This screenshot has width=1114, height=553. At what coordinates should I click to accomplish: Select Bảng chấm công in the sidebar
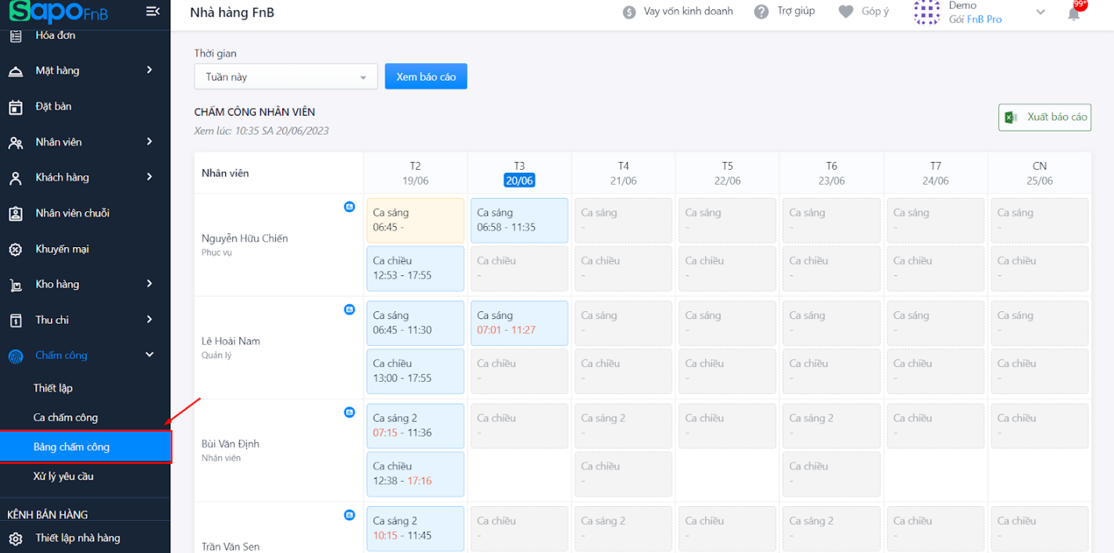(85, 447)
